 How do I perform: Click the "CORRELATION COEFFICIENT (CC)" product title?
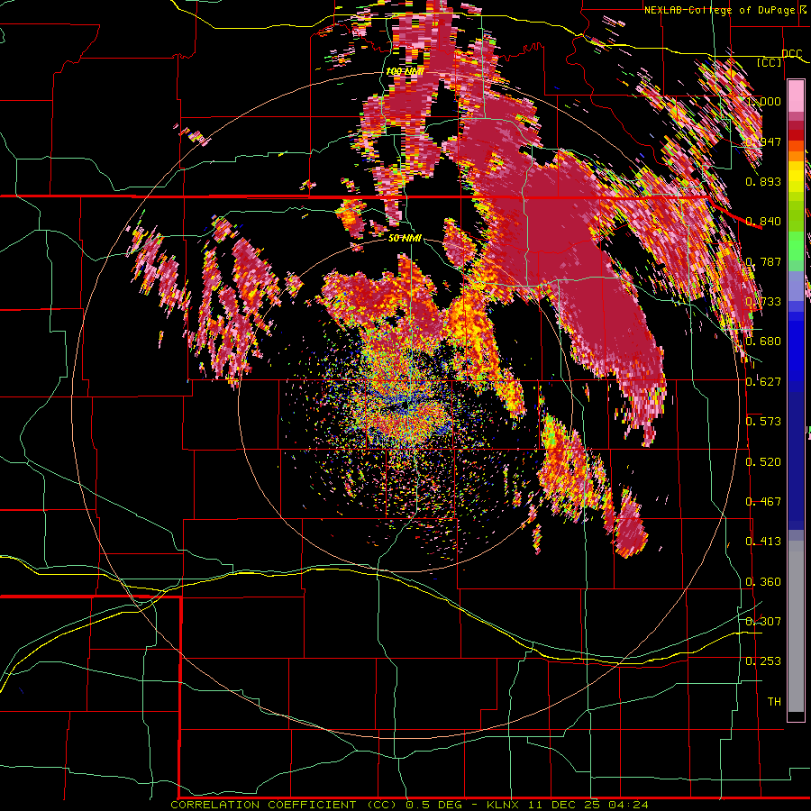tap(282, 805)
